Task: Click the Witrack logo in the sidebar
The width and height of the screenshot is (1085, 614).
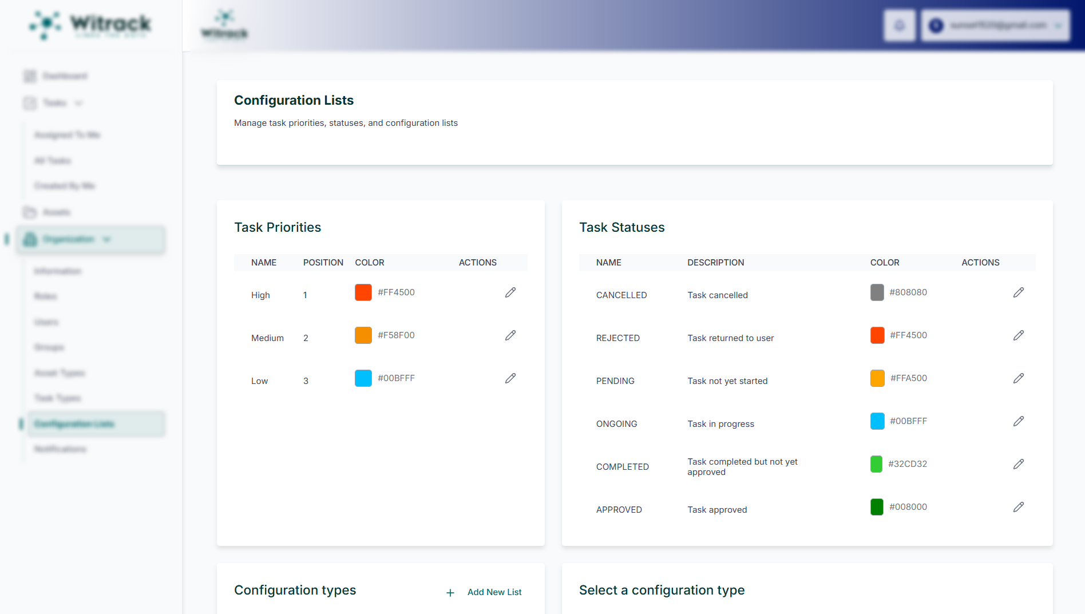Action: 90,25
